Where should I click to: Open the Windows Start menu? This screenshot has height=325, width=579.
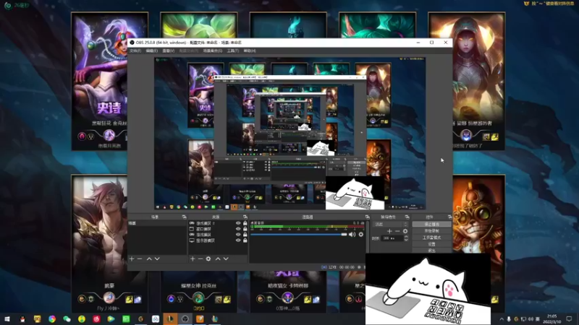(7, 318)
